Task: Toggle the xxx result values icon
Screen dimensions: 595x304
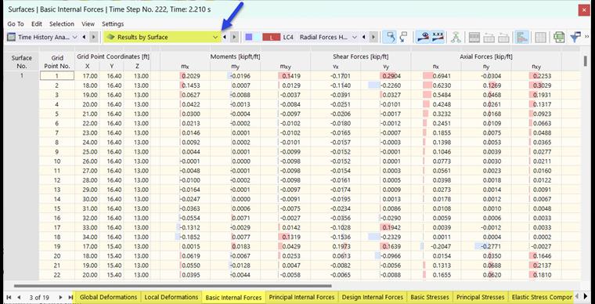Action: tap(438, 37)
